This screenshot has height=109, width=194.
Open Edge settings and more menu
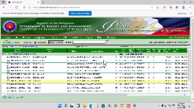pyautogui.click(x=190, y=7)
